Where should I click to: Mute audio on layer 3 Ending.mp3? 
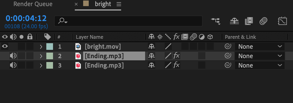click(13, 65)
